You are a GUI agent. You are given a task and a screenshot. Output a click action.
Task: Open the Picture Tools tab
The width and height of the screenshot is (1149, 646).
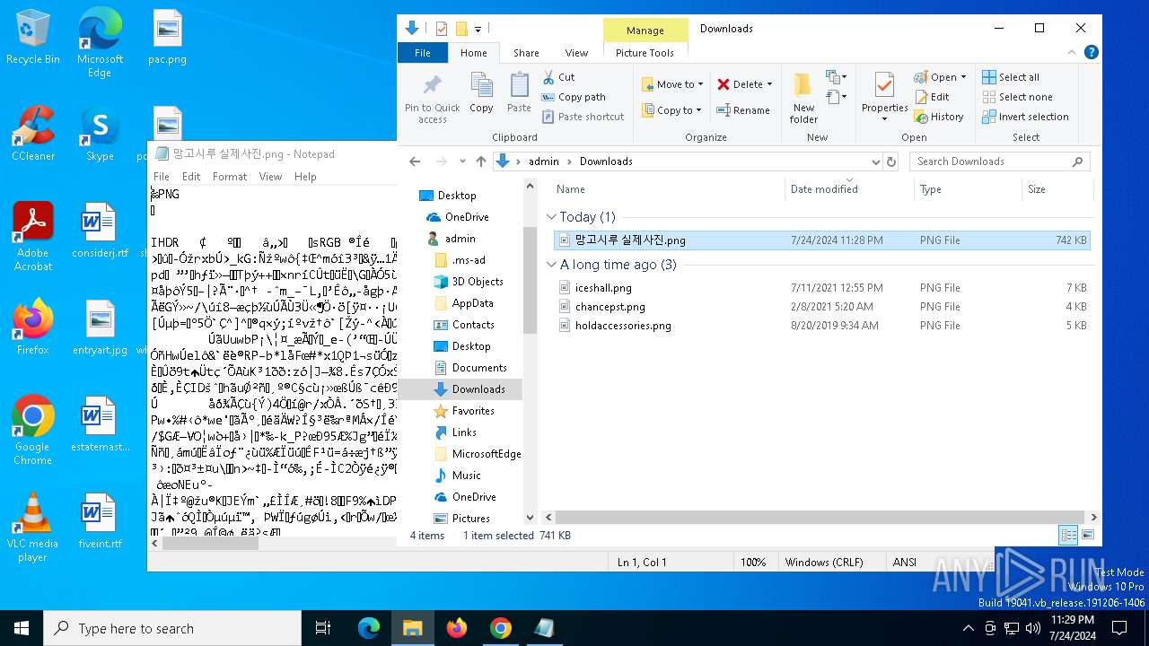tap(645, 53)
